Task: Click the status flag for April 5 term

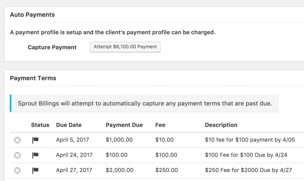Action: pos(35,140)
